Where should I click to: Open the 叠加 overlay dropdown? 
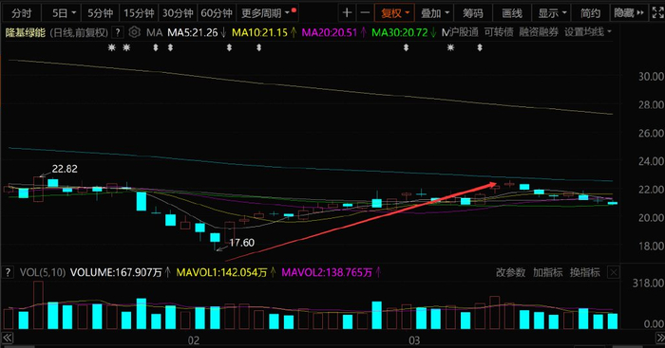point(435,13)
